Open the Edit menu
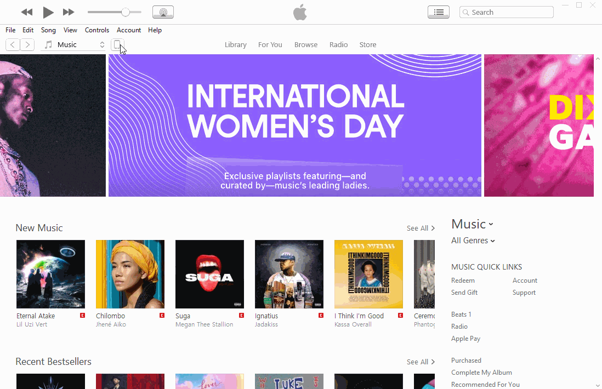This screenshot has height=389, width=602. click(x=28, y=30)
